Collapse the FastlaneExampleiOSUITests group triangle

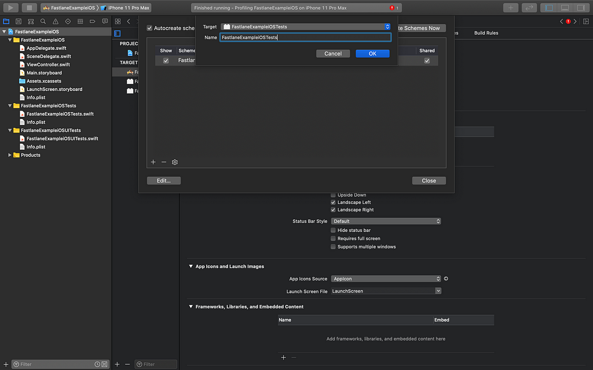(x=10, y=130)
